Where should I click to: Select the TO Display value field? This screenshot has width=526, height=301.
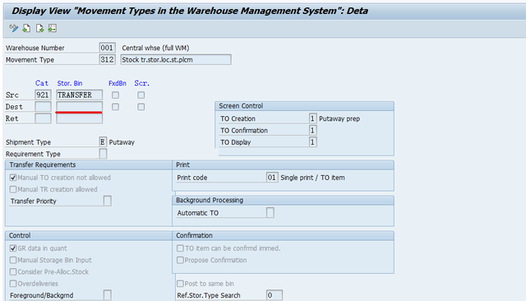click(312, 142)
